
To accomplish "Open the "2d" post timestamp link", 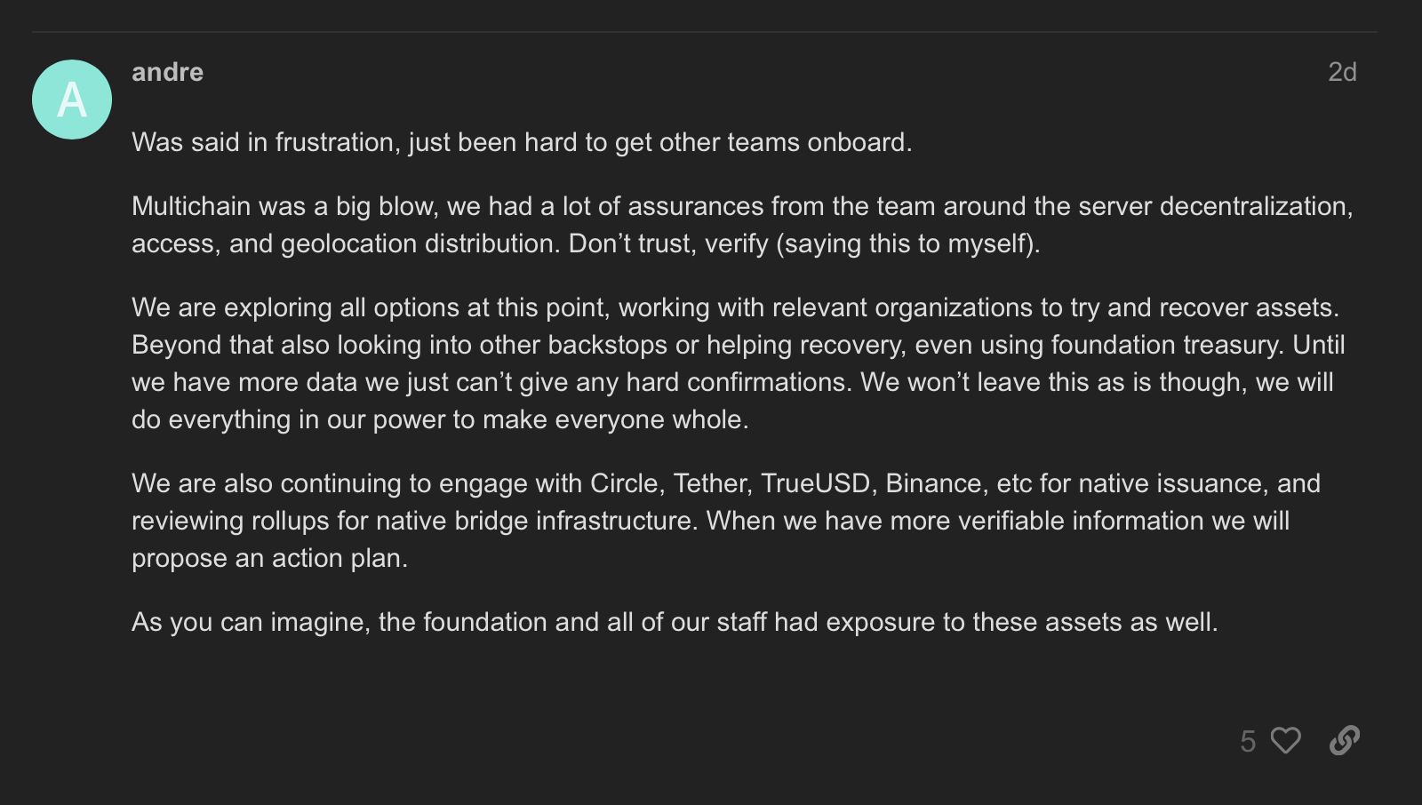I will 1342,72.
